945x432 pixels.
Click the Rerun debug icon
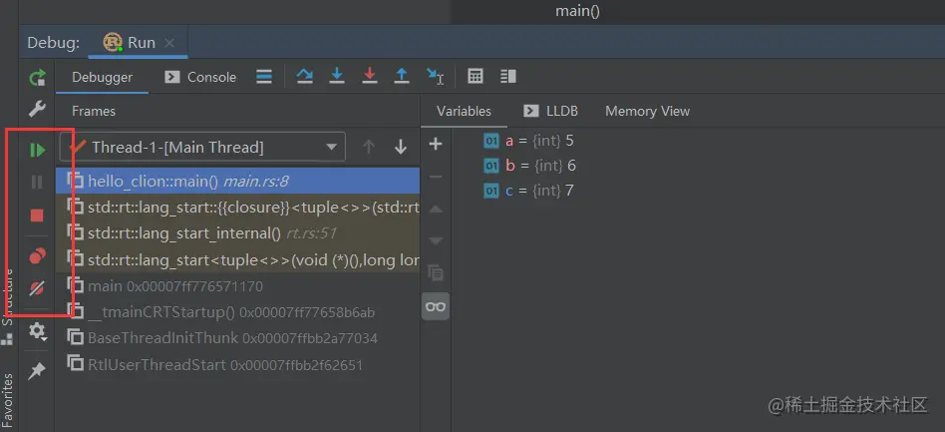coord(37,78)
